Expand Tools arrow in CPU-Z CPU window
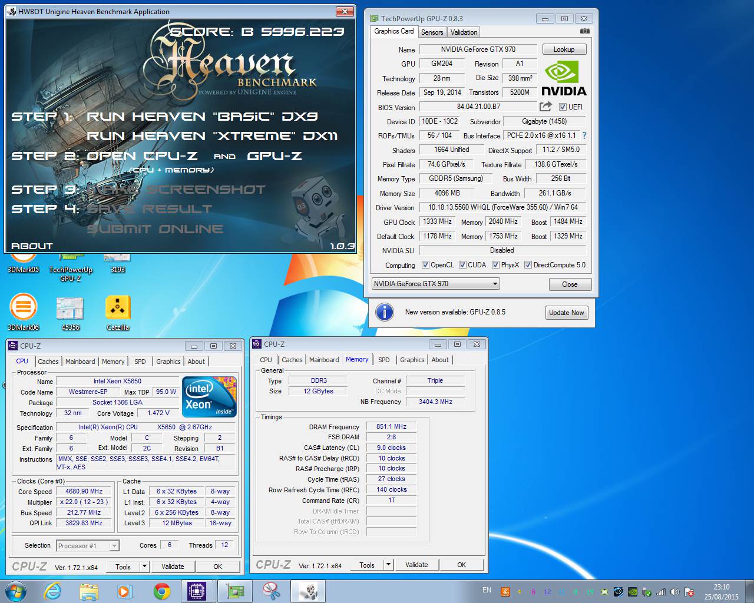The width and height of the screenshot is (754, 603). tap(144, 566)
